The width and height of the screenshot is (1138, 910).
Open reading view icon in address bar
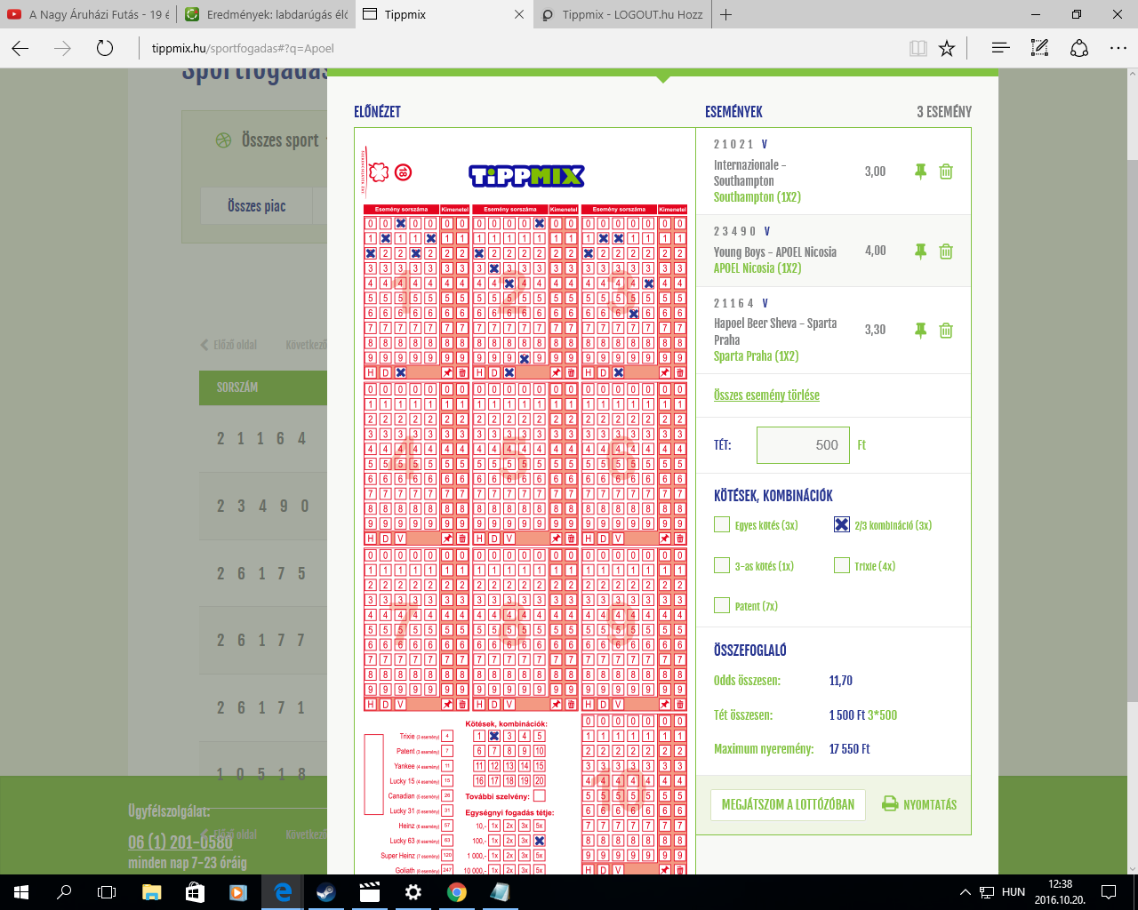tap(918, 48)
